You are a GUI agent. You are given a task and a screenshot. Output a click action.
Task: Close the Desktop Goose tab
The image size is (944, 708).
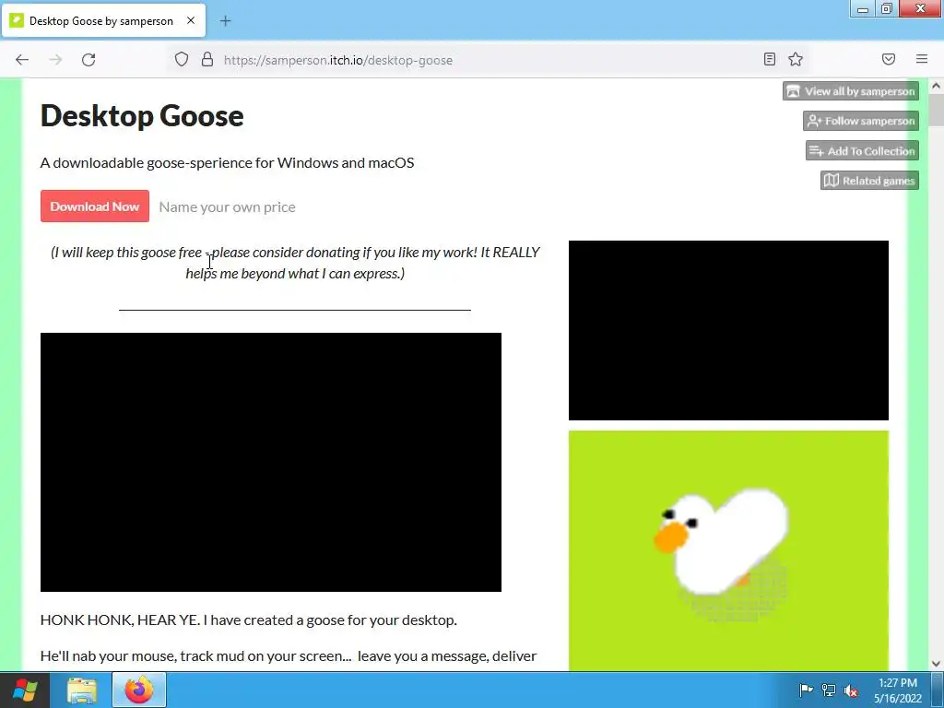tap(191, 20)
